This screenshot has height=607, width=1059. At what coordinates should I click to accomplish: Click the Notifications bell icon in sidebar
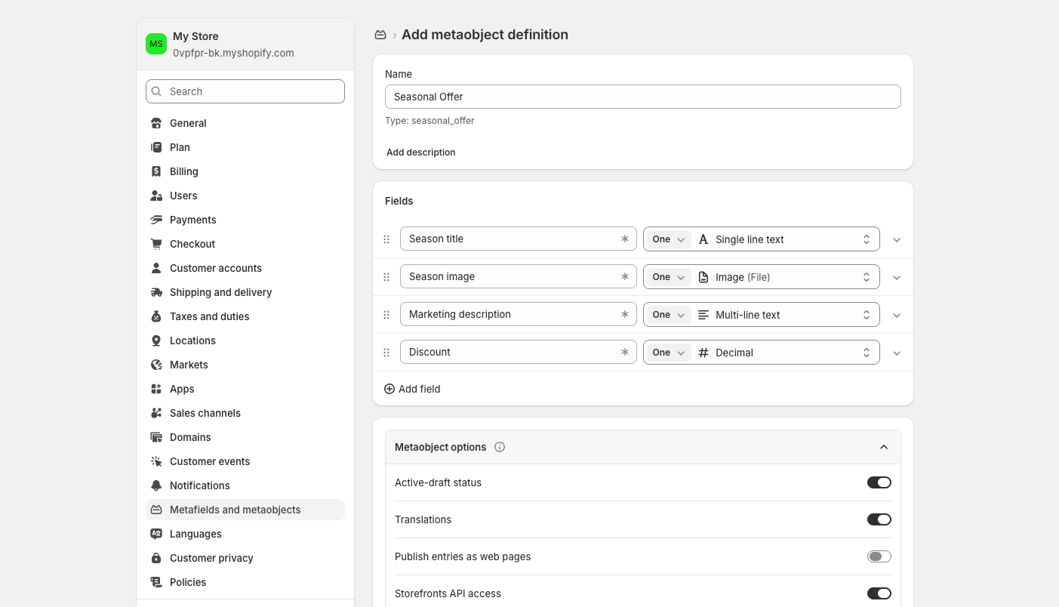pos(156,485)
